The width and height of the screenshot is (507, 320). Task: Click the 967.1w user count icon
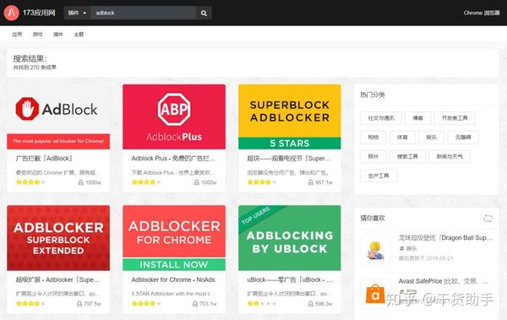pos(311,182)
